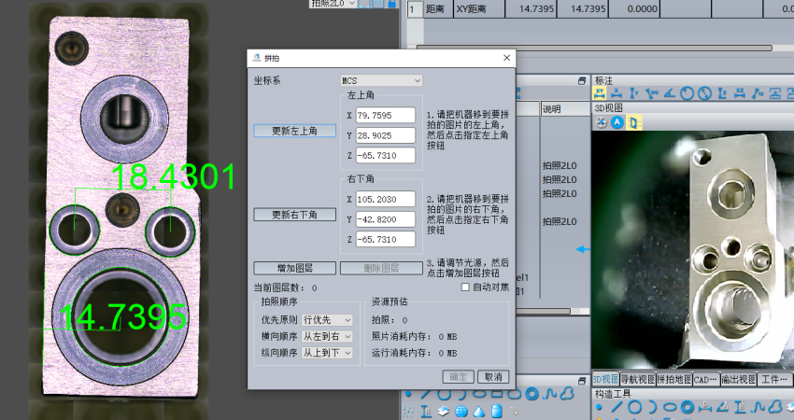The height and width of the screenshot is (420, 794).
Task: Open the 坐标系 MCS dropdown
Action: (381, 81)
